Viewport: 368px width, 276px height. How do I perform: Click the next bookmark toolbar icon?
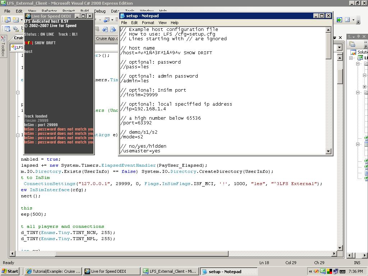tap(113, 29)
